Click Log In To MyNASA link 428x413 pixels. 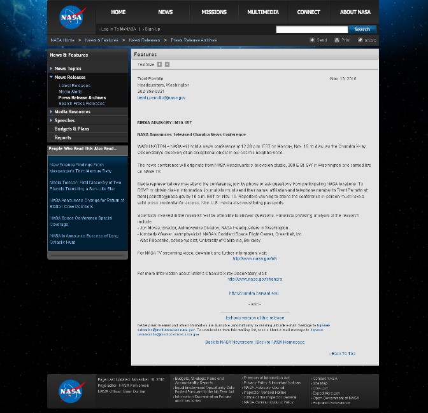[118, 29]
